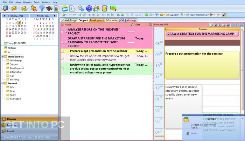Collapse the Draw a Strategy task subtree
Image resolution: width=245 pixels, height=141 pixels.
click(x=66, y=42)
